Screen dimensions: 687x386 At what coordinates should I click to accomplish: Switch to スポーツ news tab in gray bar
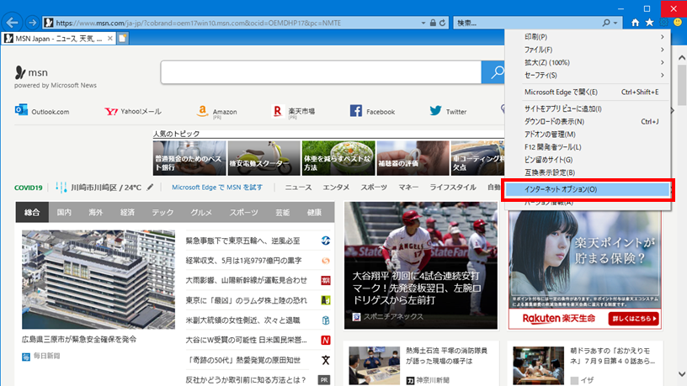tap(243, 212)
